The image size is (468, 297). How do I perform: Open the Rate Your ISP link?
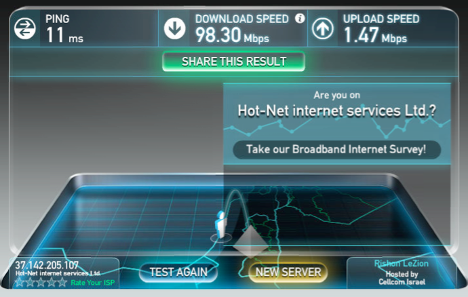coord(93,283)
